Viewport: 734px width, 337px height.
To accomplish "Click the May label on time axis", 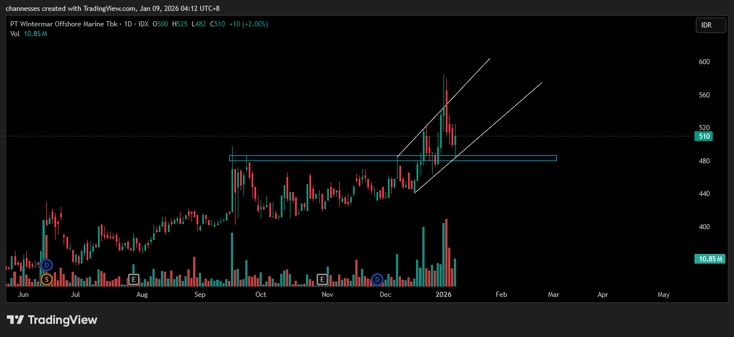I will coord(664,295).
